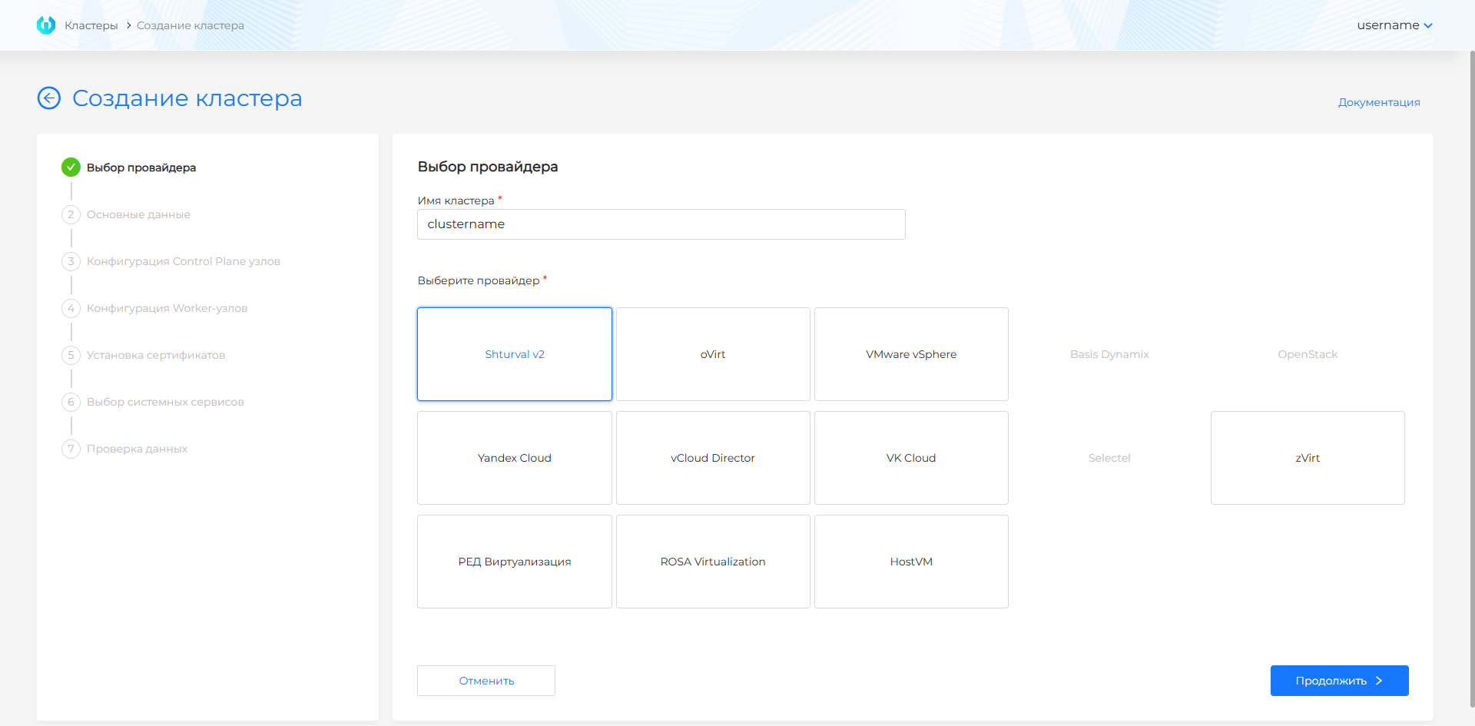Open Кластеры breadcrumb link
Viewport: 1475px width, 726px height.
pos(91,25)
